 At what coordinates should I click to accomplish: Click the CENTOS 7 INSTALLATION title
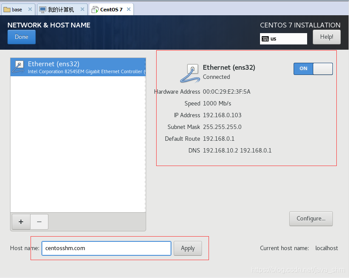click(x=300, y=25)
